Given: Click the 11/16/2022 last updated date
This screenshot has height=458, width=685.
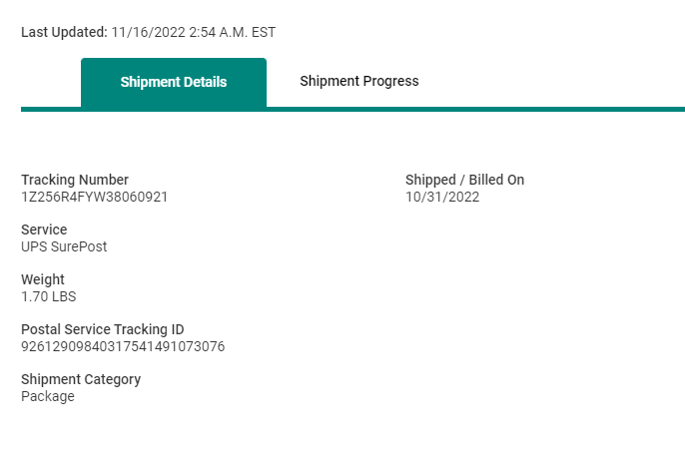Looking at the screenshot, I should [x=147, y=32].
